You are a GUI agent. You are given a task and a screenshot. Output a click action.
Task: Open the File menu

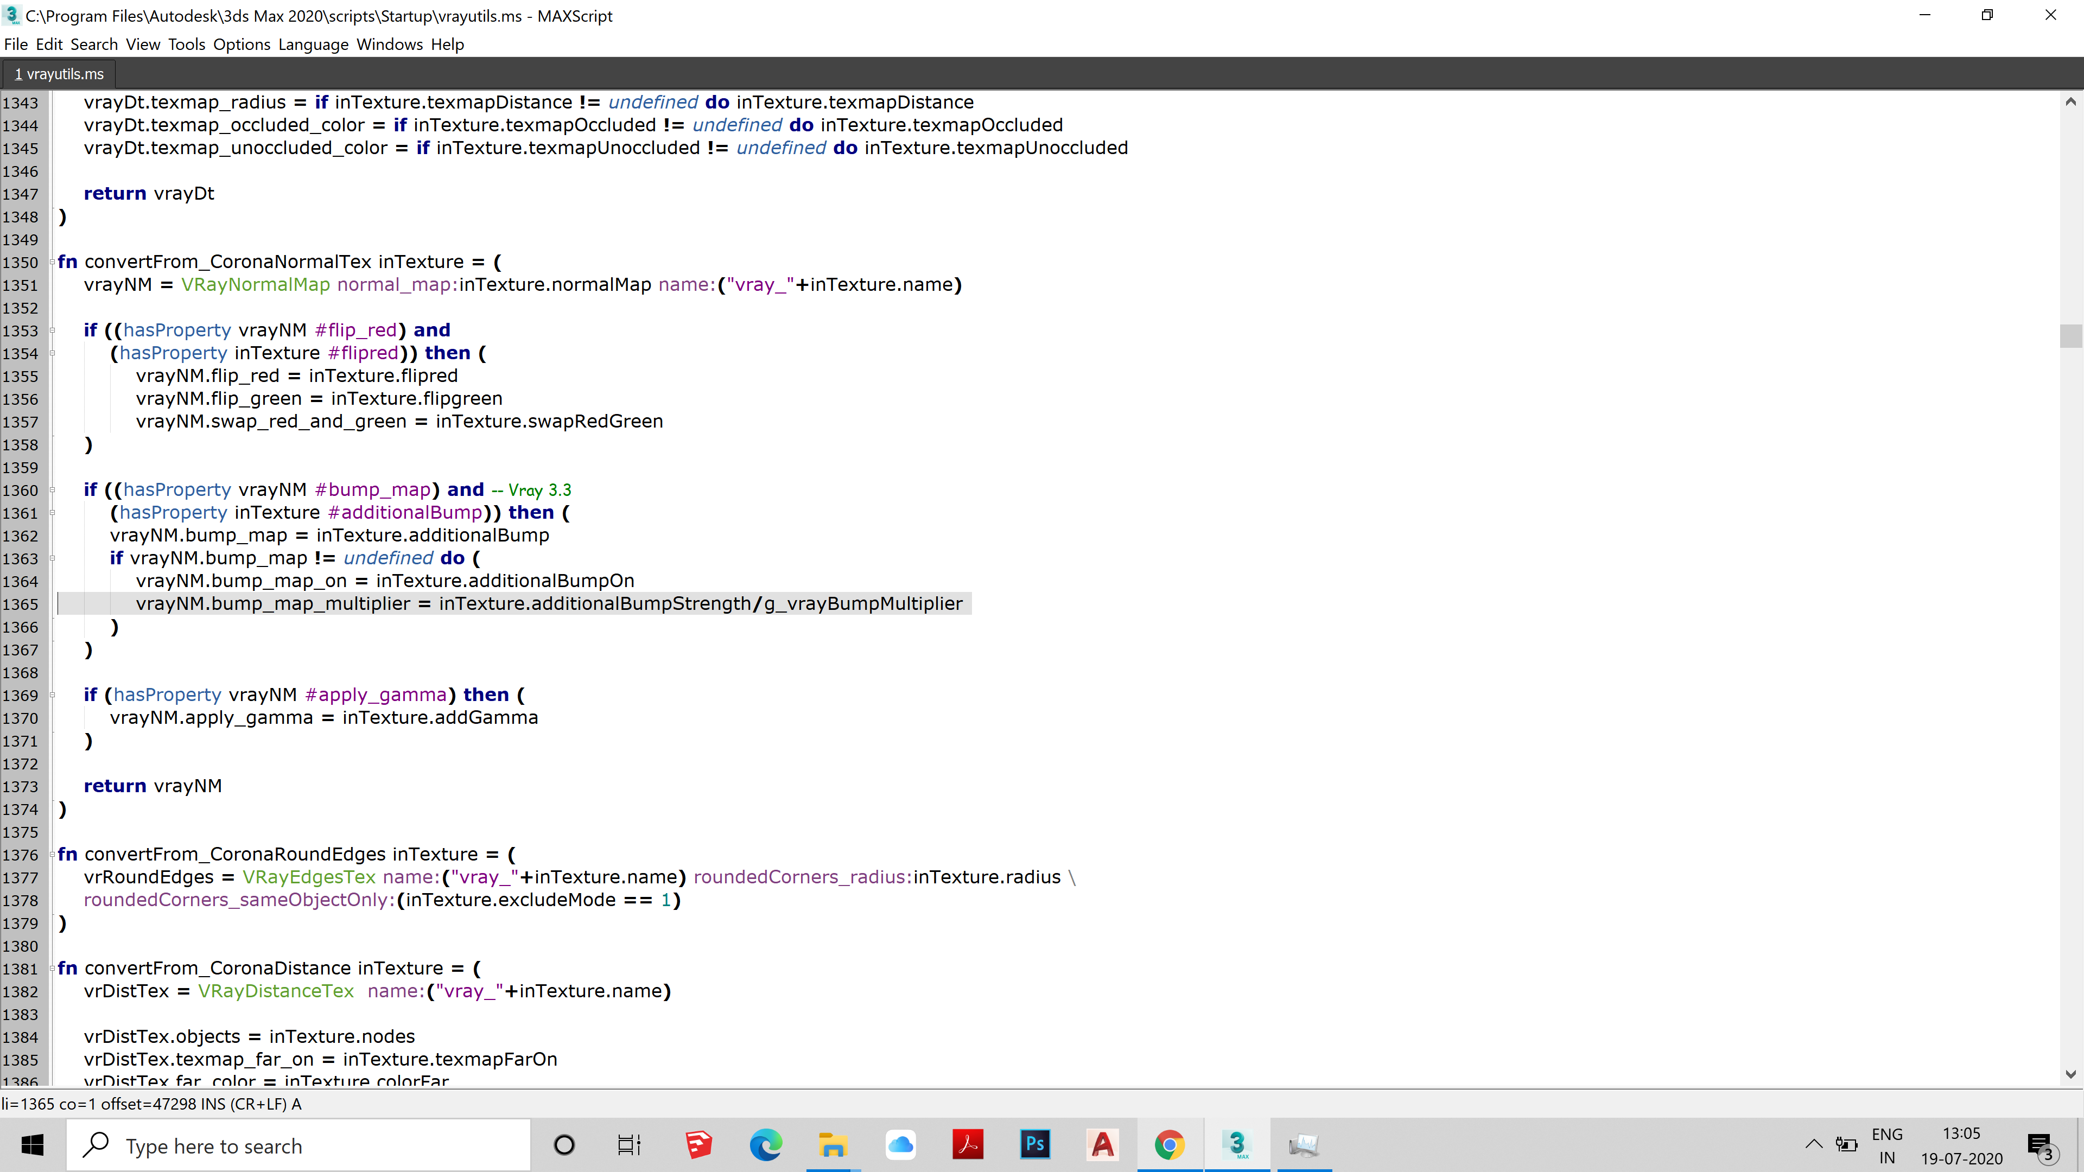pyautogui.click(x=16, y=44)
